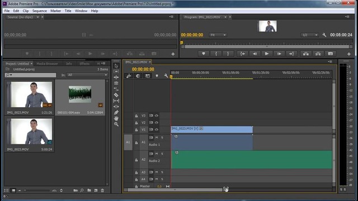Play sequence in Program monitor
The width and height of the screenshot is (358, 201).
(267, 54)
